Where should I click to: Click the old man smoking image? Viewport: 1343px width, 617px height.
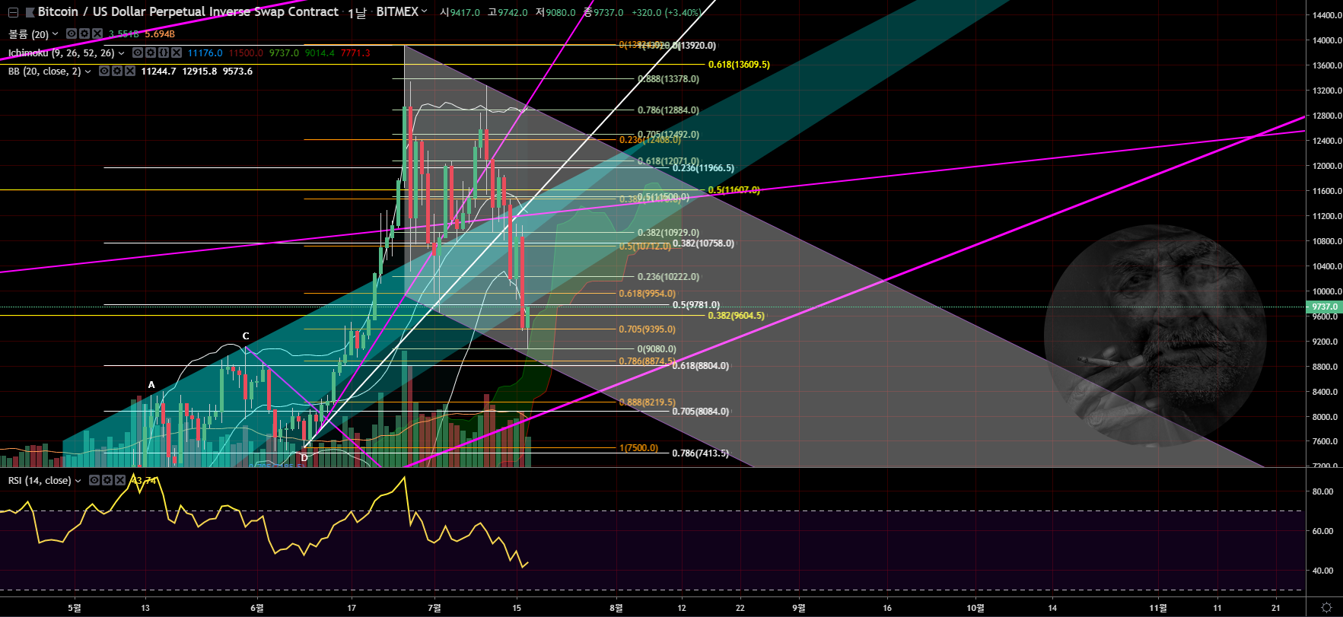point(1155,336)
